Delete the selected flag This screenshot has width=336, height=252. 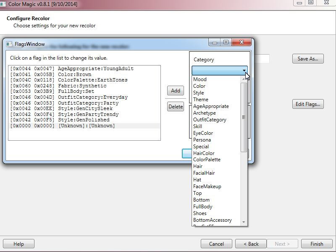tap(176, 107)
